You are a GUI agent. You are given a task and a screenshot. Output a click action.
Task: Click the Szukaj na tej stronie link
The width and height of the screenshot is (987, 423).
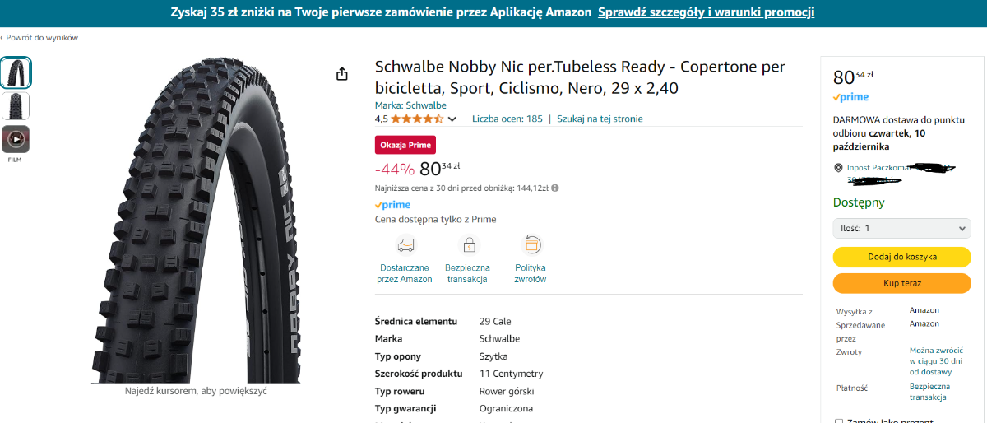pyautogui.click(x=600, y=119)
